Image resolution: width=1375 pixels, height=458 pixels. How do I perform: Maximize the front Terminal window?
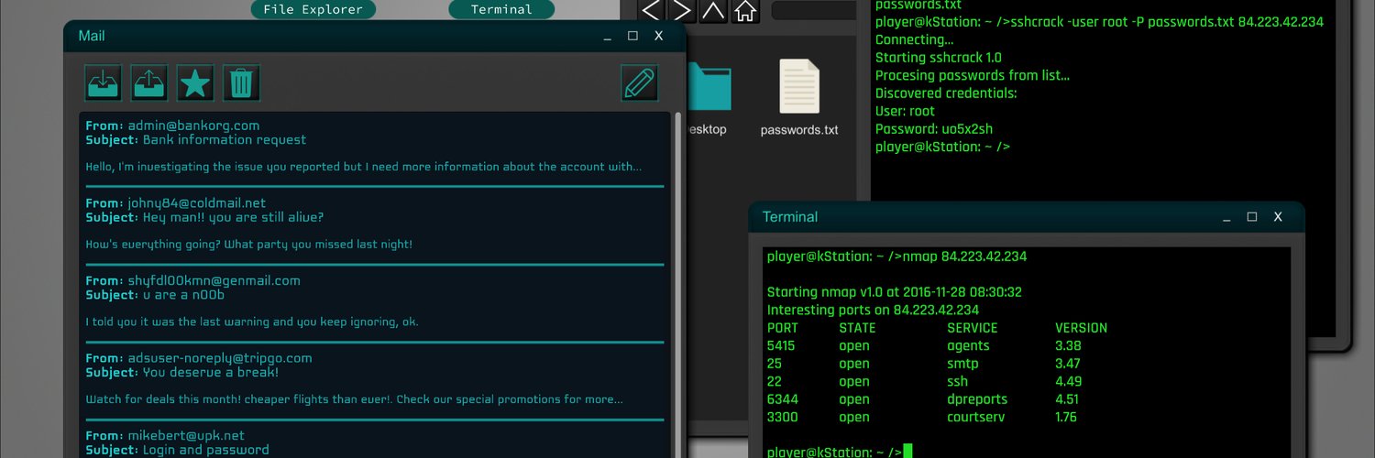tap(1252, 217)
